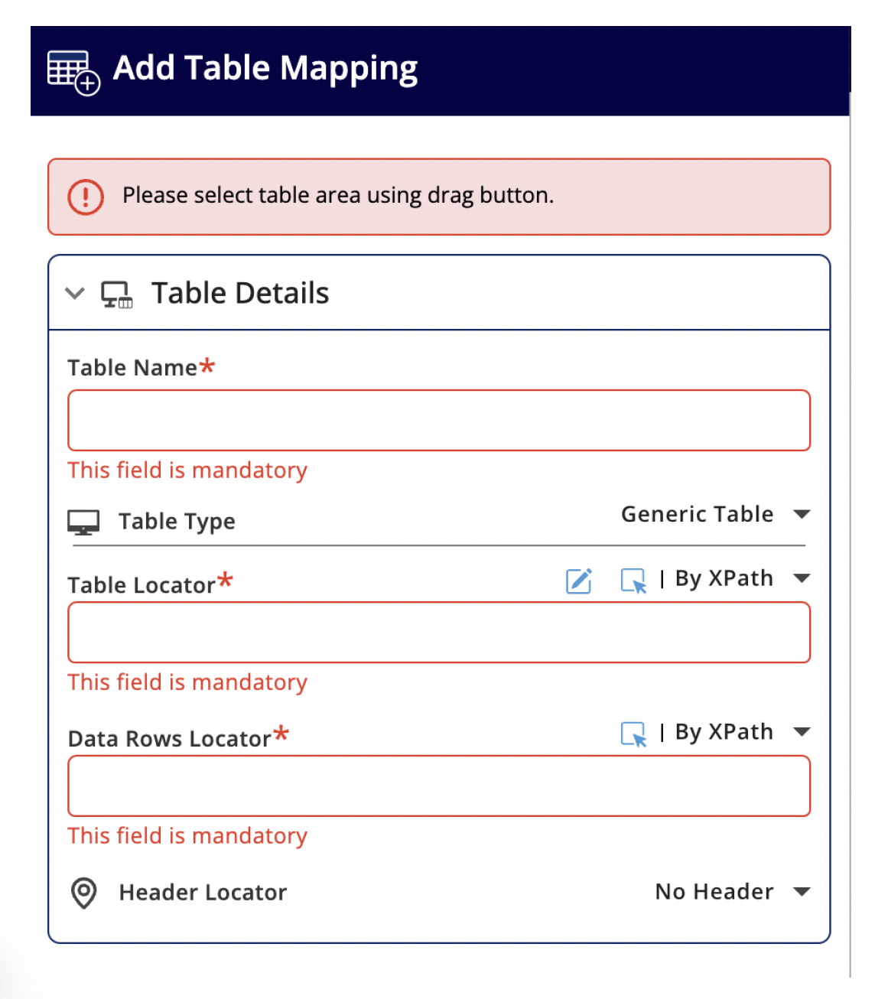
Task: Click the Header Locator pin icon
Action: 83,893
